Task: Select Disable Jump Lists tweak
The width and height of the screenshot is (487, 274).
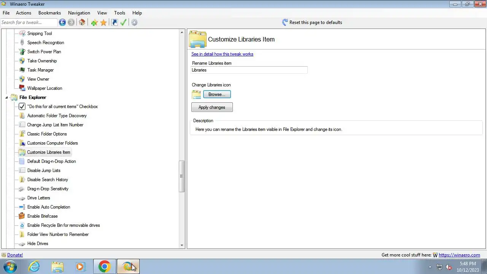Action: tap(44, 170)
